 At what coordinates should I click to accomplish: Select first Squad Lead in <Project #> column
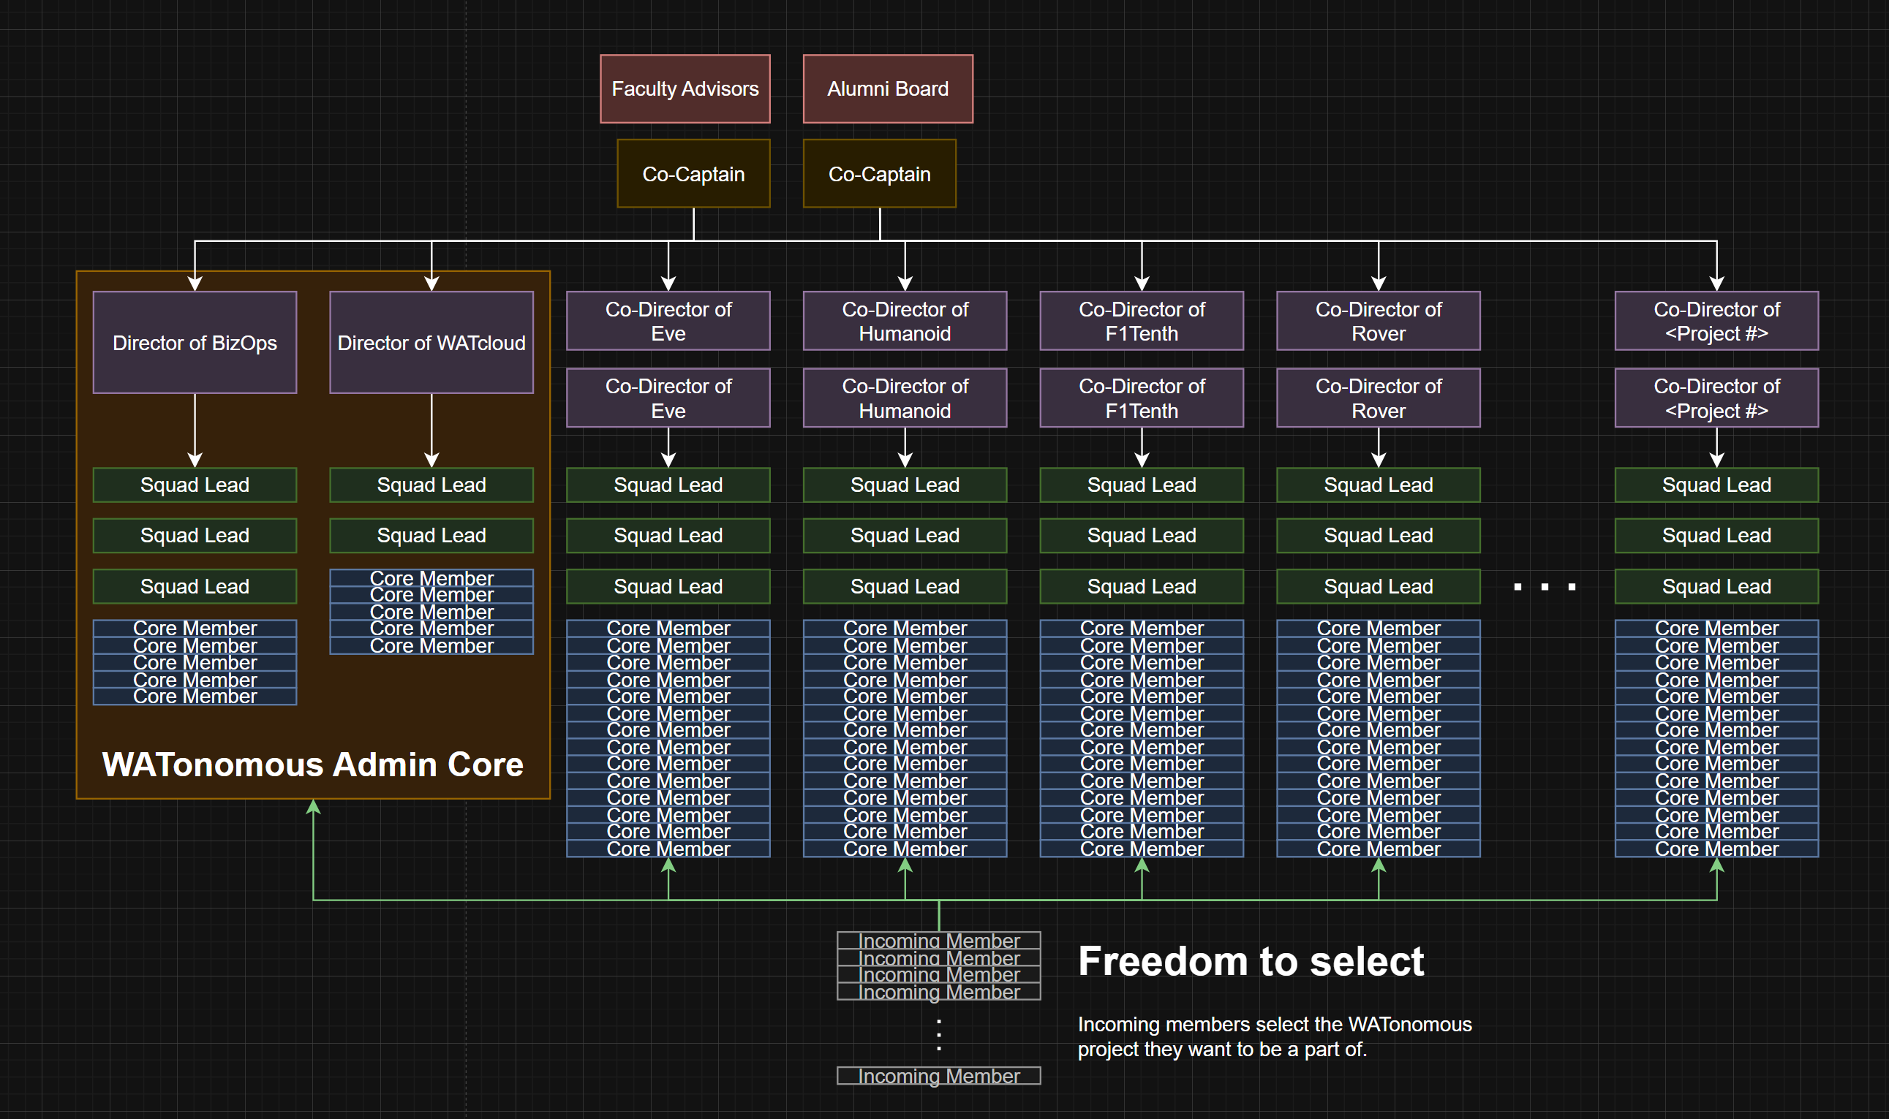1717,485
